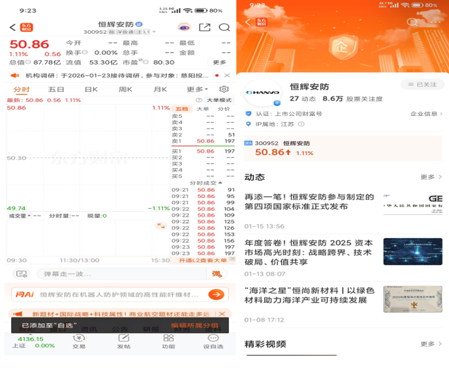This screenshot has width=449, height=368.
Task: Switch to the 月K chart tab
Action: (160, 90)
